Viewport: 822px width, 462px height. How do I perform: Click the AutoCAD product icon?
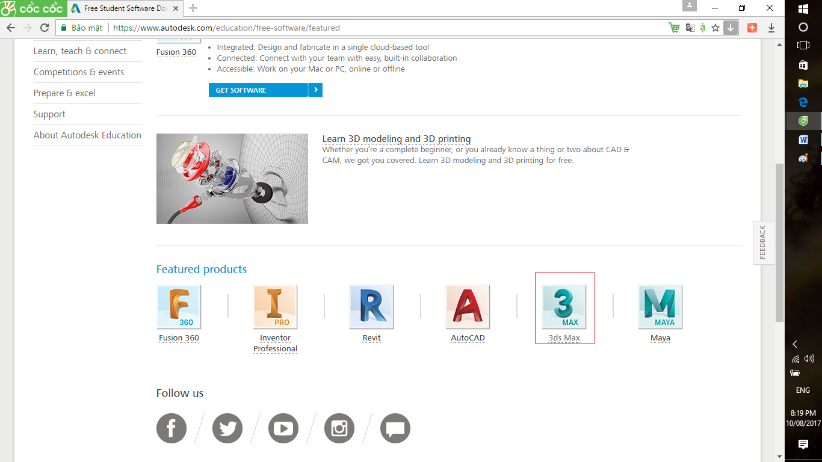point(468,307)
